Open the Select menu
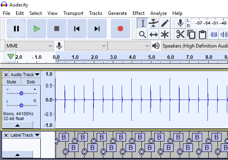228x160 pixels. pyautogui.click(x=35, y=13)
